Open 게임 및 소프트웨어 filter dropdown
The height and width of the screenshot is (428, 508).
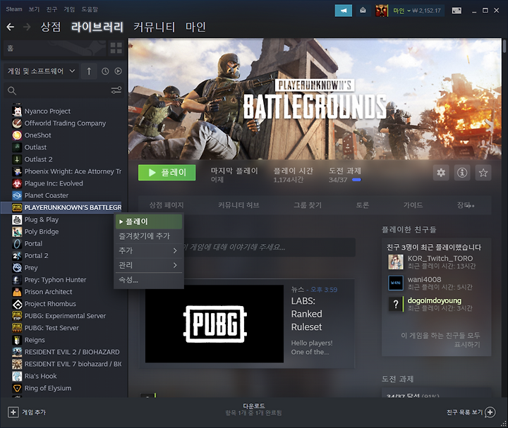click(41, 71)
